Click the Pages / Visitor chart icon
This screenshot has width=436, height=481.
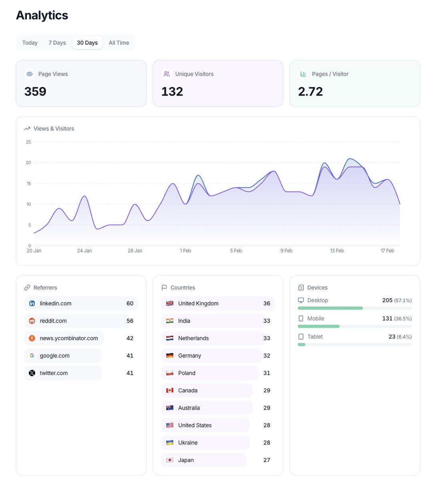tap(303, 74)
